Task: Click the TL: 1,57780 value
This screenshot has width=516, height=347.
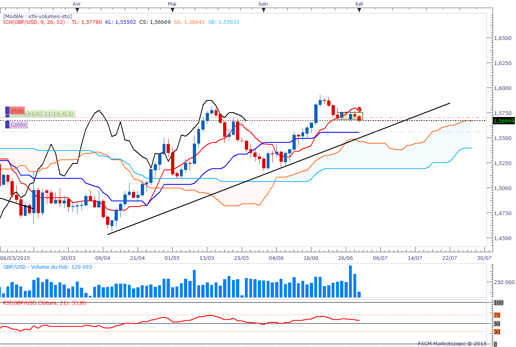Action: tap(86, 22)
